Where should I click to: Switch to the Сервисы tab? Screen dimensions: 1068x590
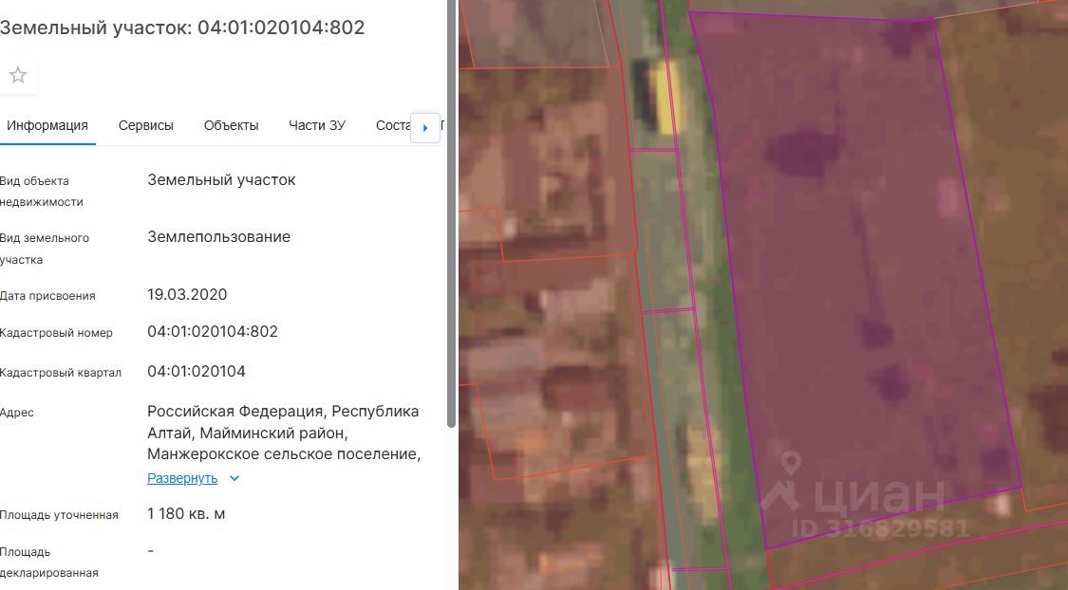(x=146, y=126)
